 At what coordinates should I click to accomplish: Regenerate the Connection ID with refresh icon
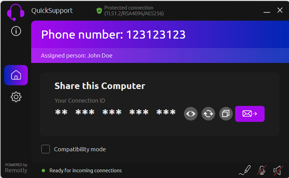(x=208, y=114)
